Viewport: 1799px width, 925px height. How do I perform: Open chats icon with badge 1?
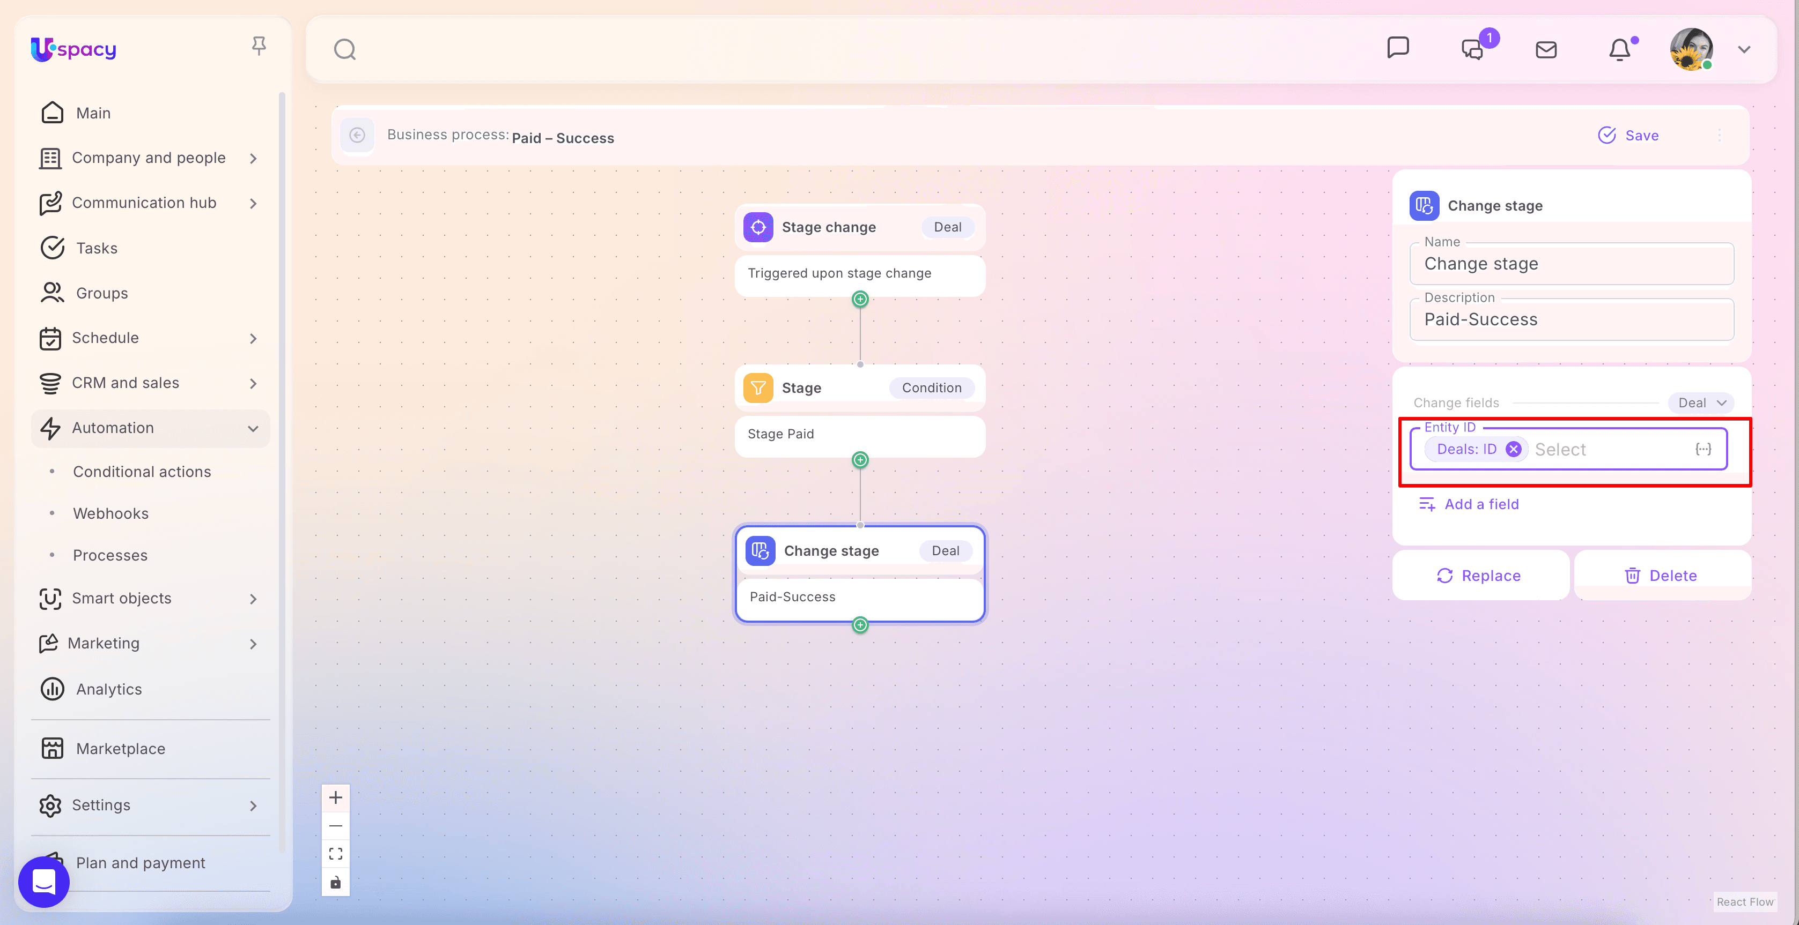click(x=1472, y=49)
